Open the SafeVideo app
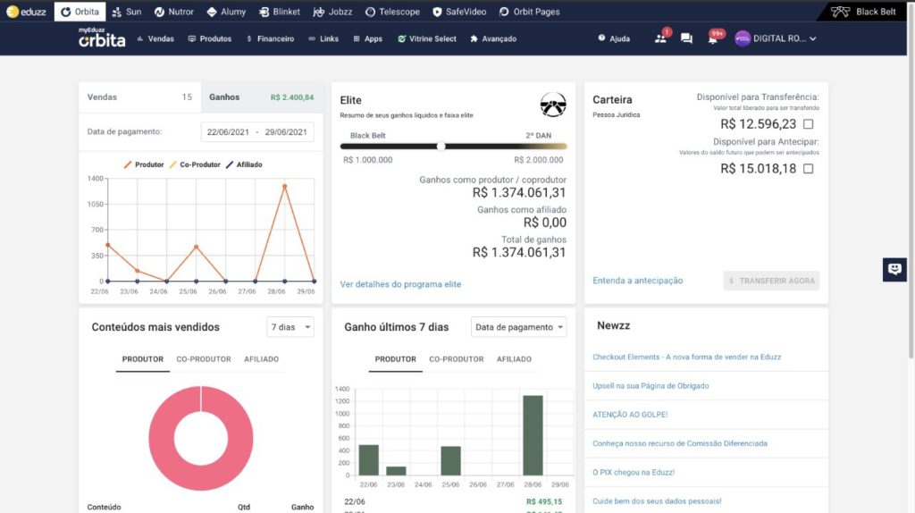 [x=459, y=12]
